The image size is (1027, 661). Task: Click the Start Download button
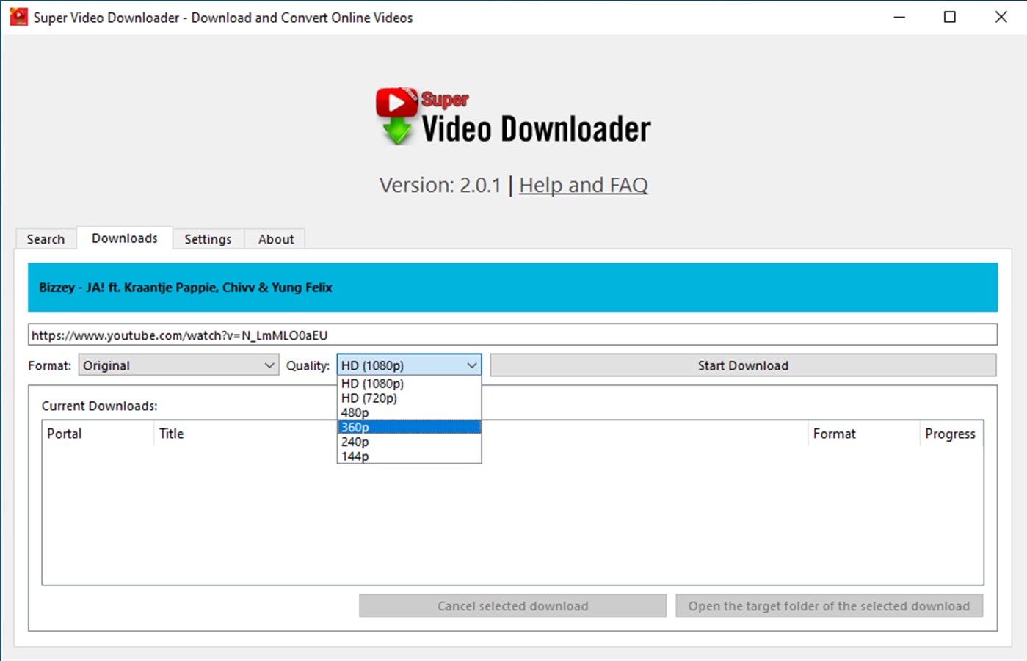pos(743,365)
